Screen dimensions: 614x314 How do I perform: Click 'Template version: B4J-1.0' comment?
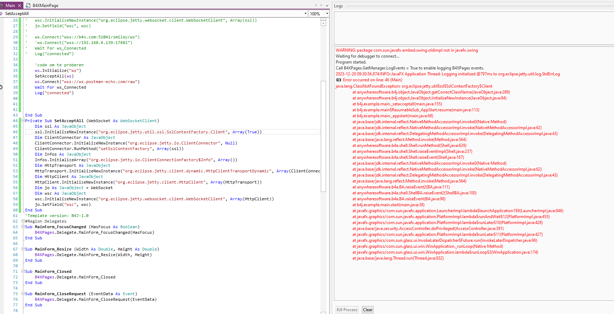(57, 216)
